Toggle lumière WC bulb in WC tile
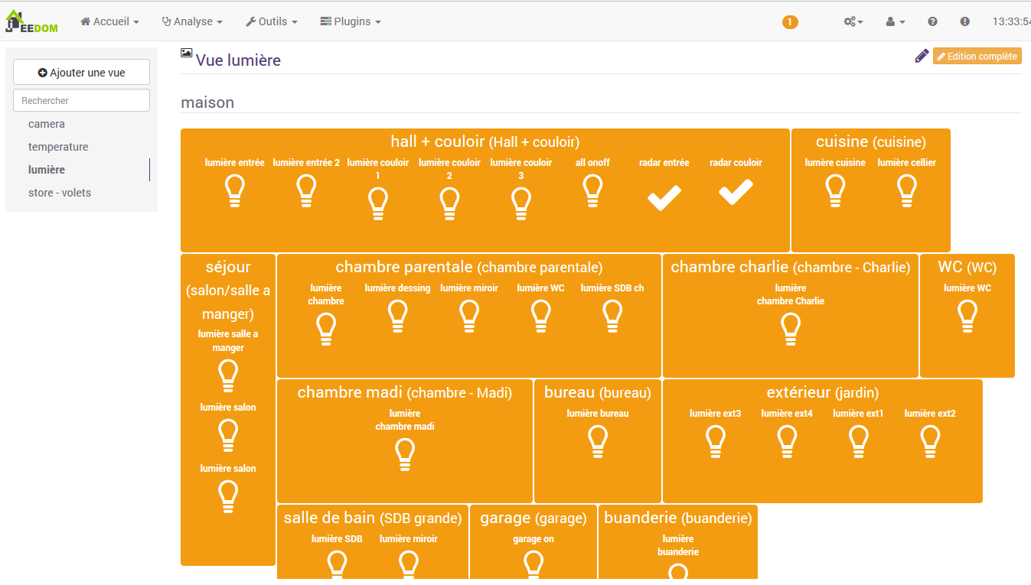This screenshot has width=1031, height=585. 967,316
